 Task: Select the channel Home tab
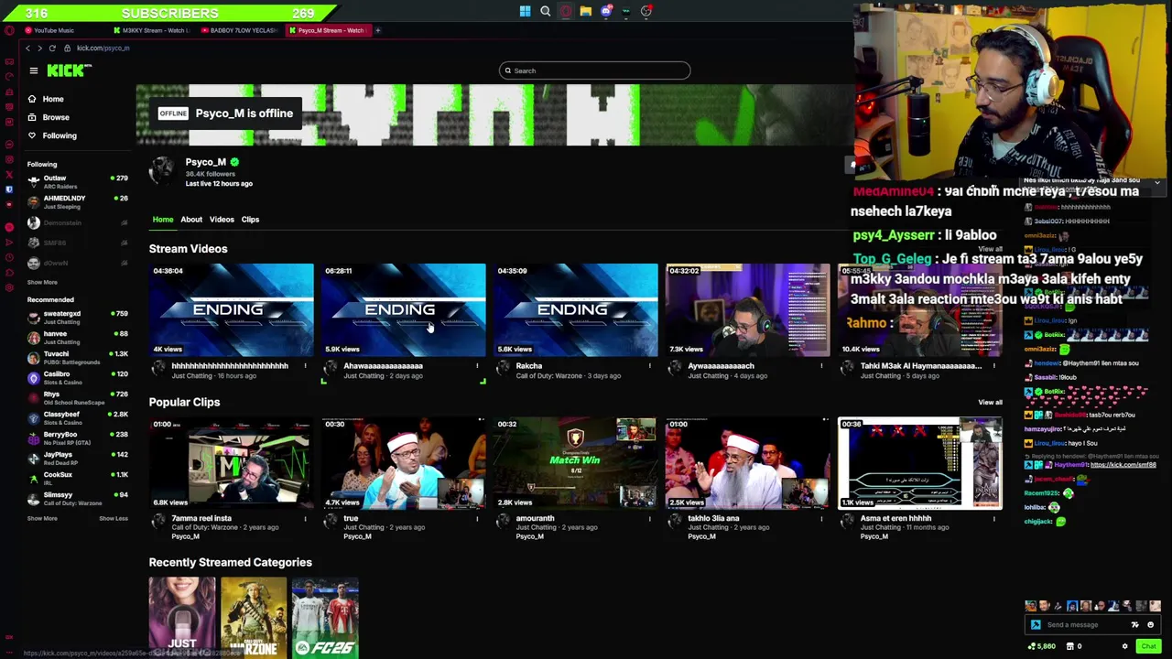pos(163,220)
